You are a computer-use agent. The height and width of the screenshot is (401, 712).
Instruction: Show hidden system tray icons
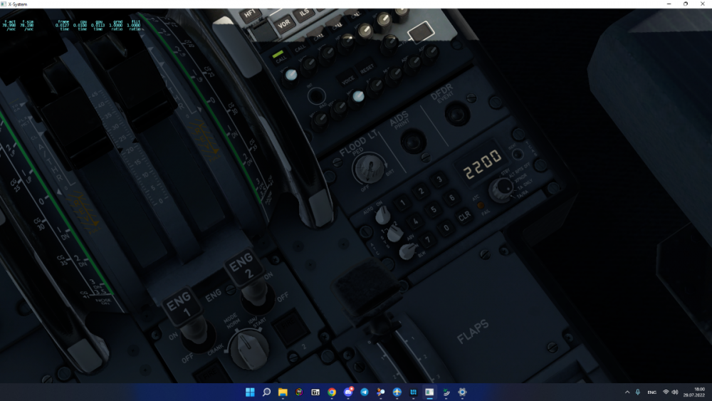[627, 392]
